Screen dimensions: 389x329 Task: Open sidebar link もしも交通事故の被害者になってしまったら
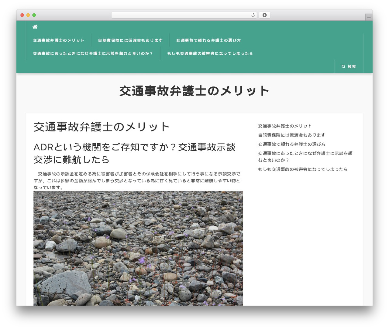(x=303, y=169)
